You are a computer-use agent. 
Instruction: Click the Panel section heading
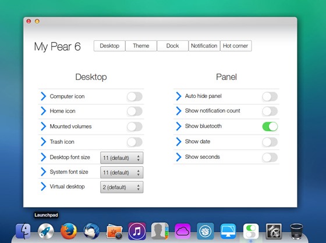(226, 77)
